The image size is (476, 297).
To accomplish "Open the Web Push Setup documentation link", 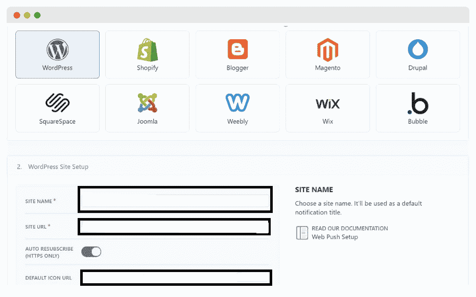I will click(335, 237).
